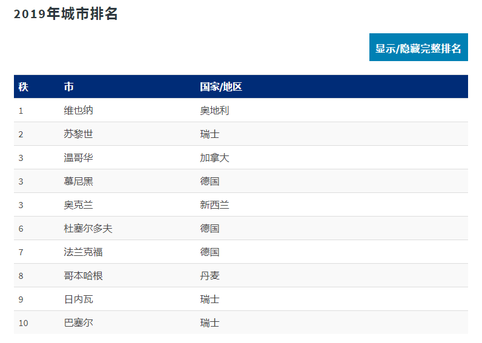Click rank 3 in the 奥克兰 row
Screen dimensions: 482x343
point(21,205)
